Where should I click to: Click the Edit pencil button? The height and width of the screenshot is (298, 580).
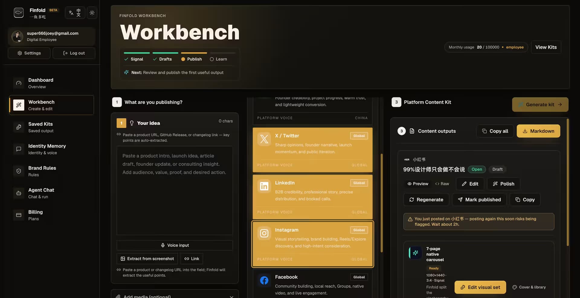(x=470, y=184)
